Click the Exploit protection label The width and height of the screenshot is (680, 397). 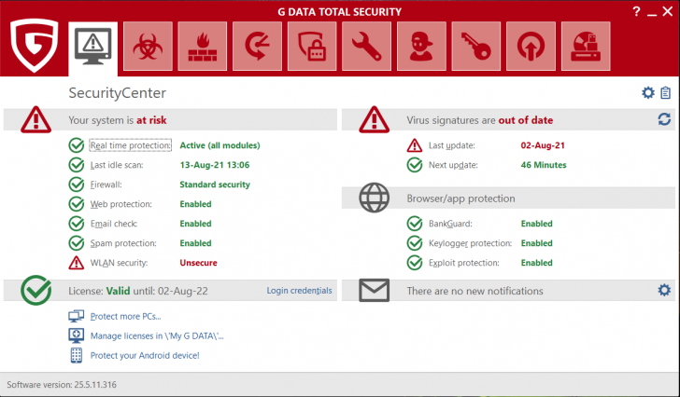pyautogui.click(x=464, y=263)
